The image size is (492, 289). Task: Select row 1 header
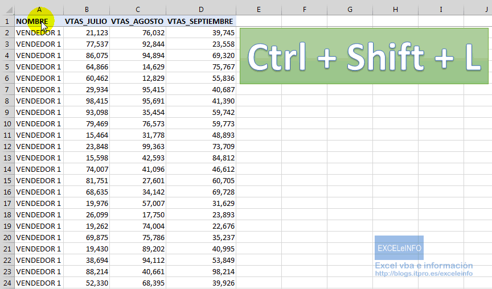click(x=7, y=21)
